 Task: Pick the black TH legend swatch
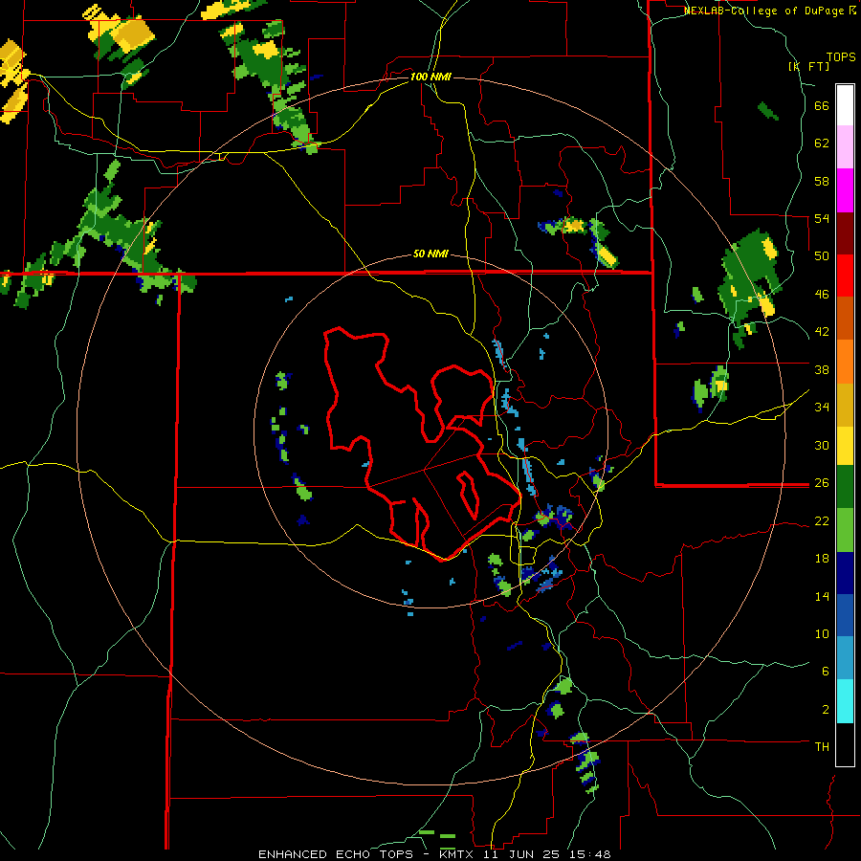(845, 744)
